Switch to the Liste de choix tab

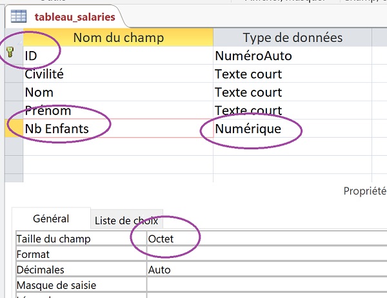[126, 220]
